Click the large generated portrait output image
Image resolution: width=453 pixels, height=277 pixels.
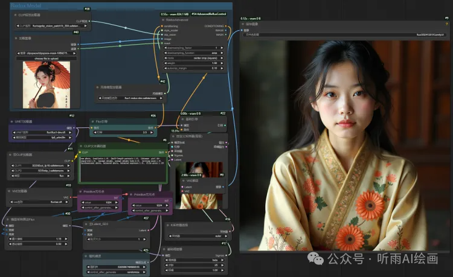click(x=344, y=145)
